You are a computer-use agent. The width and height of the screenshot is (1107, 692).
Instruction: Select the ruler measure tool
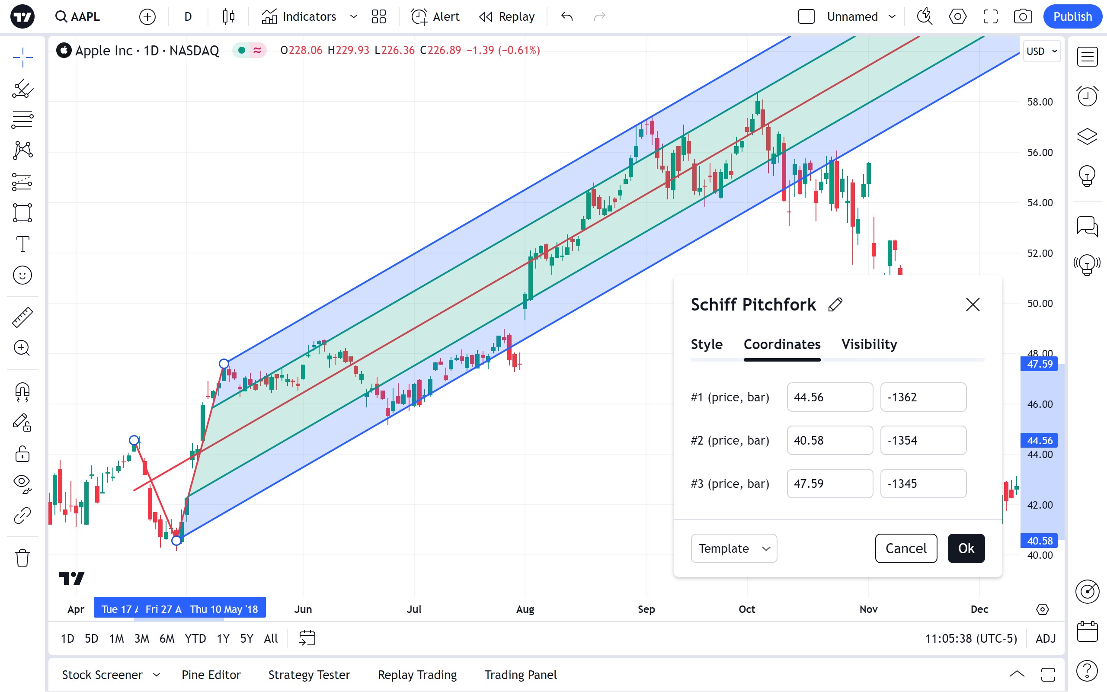click(x=22, y=317)
